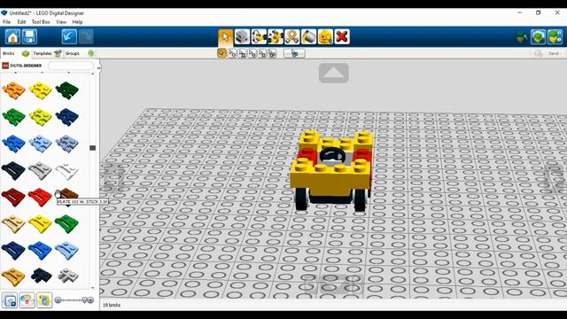Select the orange 2x2 coupling plate

click(14, 90)
